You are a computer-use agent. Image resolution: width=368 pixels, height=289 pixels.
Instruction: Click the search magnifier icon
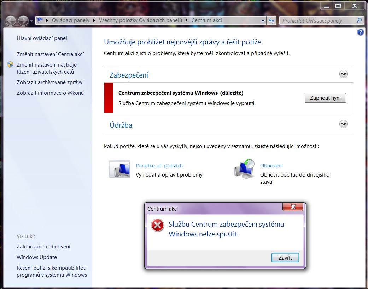tap(359, 20)
